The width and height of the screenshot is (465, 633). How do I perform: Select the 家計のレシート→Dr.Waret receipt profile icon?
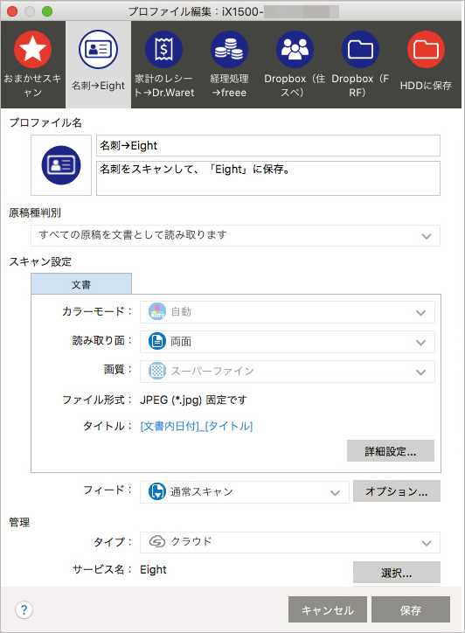coord(163,50)
